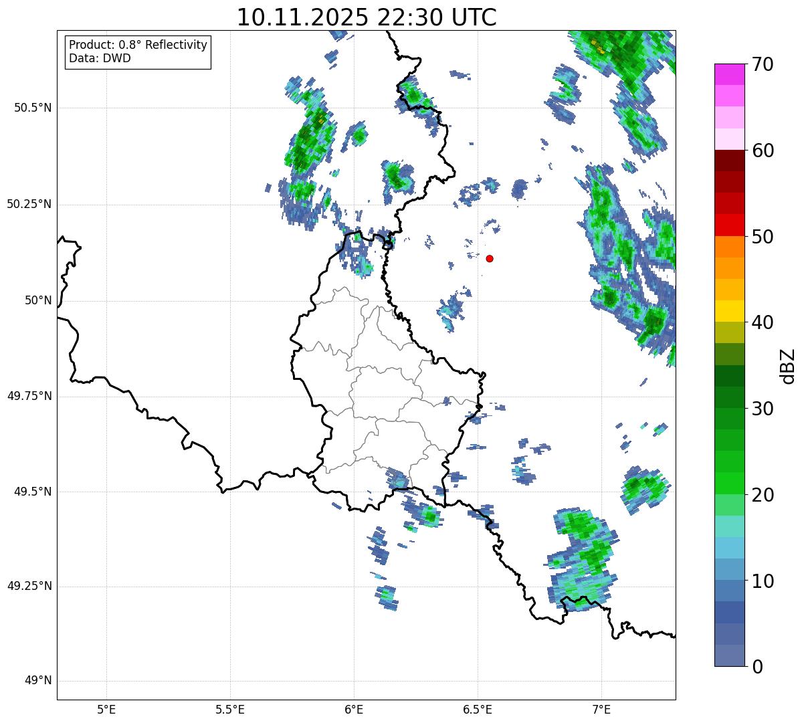Click the red location marker dot
The width and height of the screenshot is (804, 723).
pos(490,258)
